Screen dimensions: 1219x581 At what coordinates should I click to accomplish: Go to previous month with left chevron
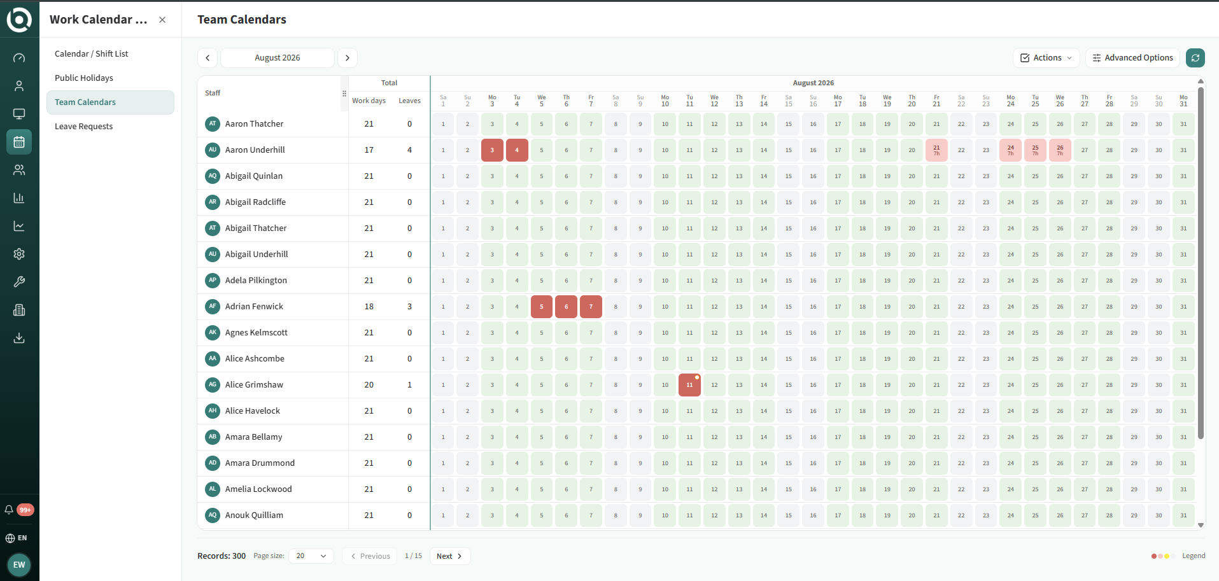point(208,58)
